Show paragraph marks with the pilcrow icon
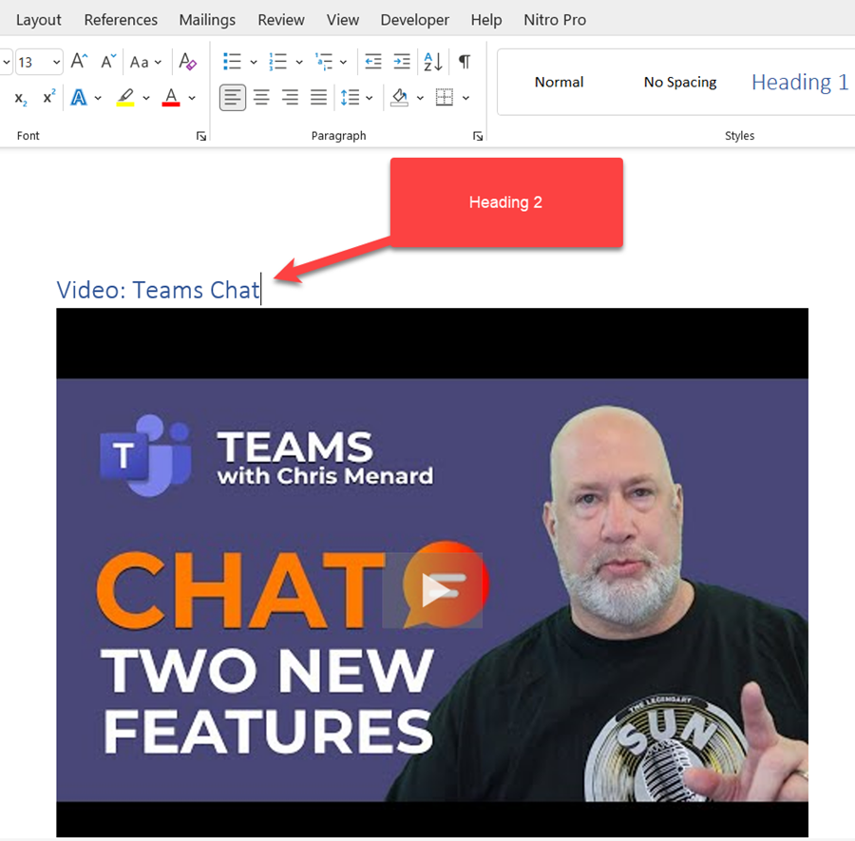 [464, 61]
